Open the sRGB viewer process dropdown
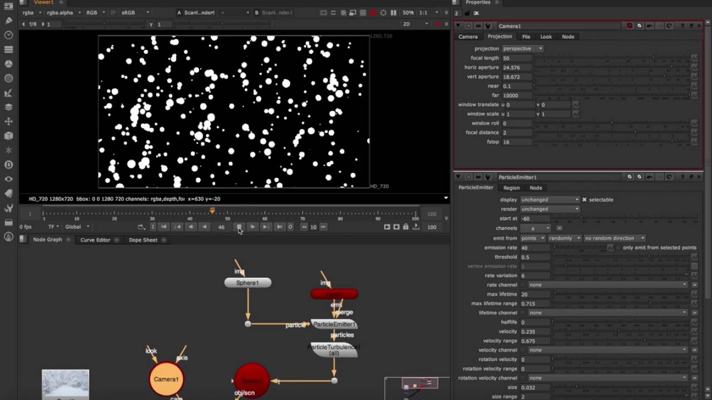 [x=135, y=13]
